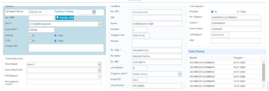The height and width of the screenshot is (91, 269).
Task: Open the Kelas Rawat dropdown
Action: pyautogui.click(x=99, y=65)
